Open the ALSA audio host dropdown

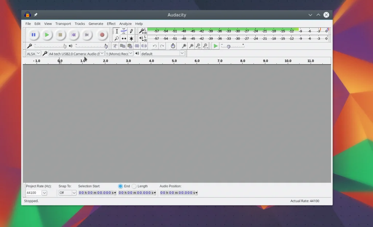(34, 54)
